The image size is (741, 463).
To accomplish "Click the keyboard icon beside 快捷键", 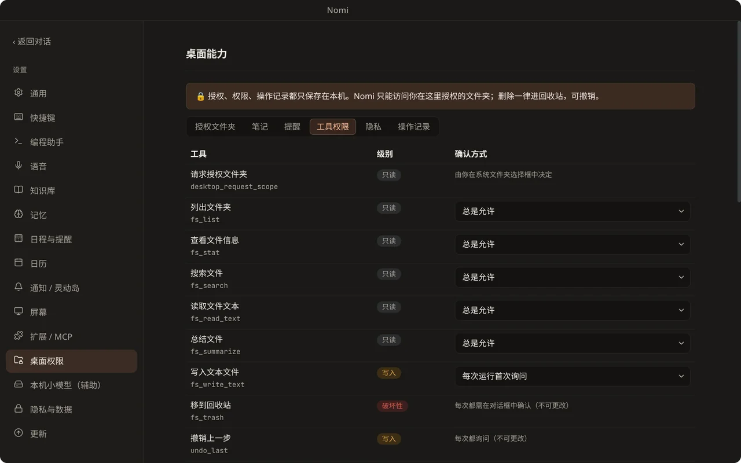I will click(x=19, y=117).
